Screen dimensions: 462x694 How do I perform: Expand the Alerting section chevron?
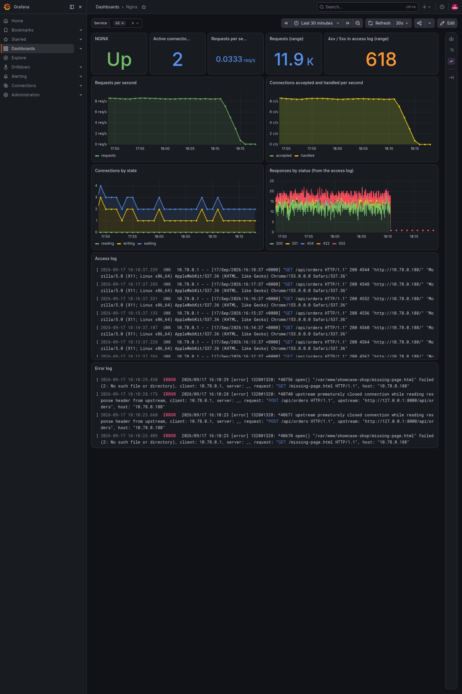81,76
